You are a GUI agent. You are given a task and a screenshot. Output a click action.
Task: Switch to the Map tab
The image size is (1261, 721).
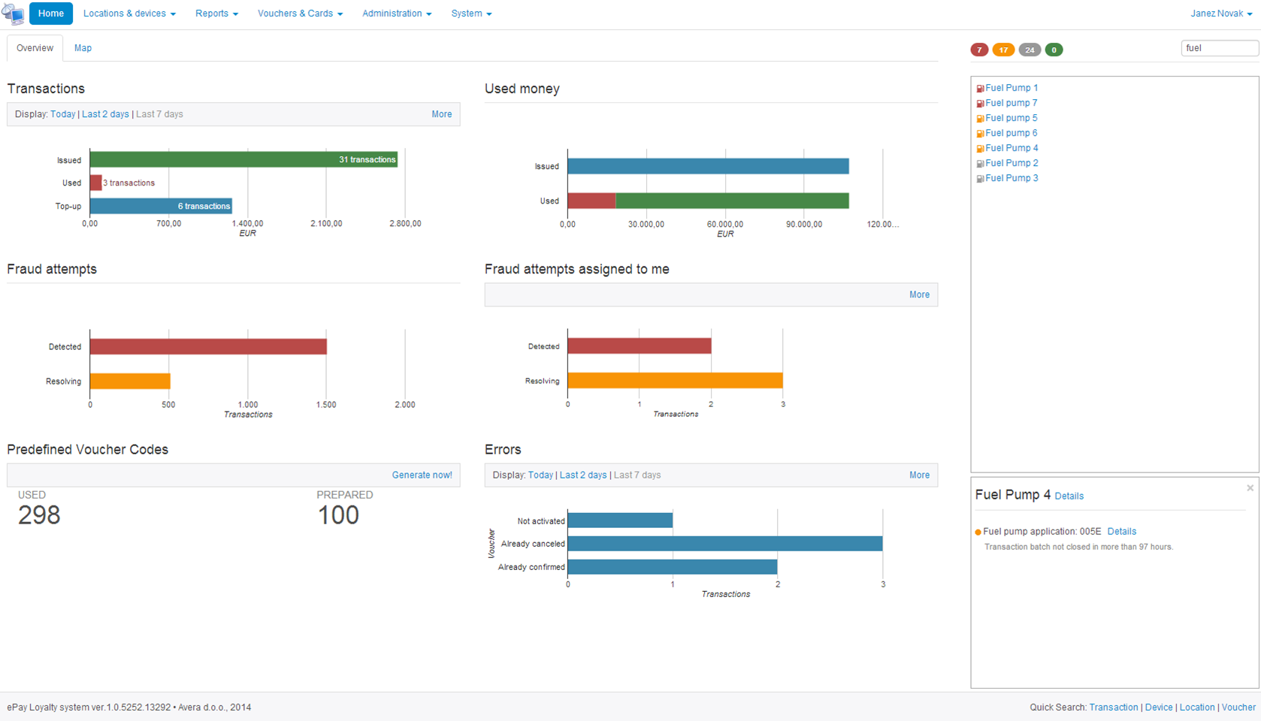click(83, 48)
